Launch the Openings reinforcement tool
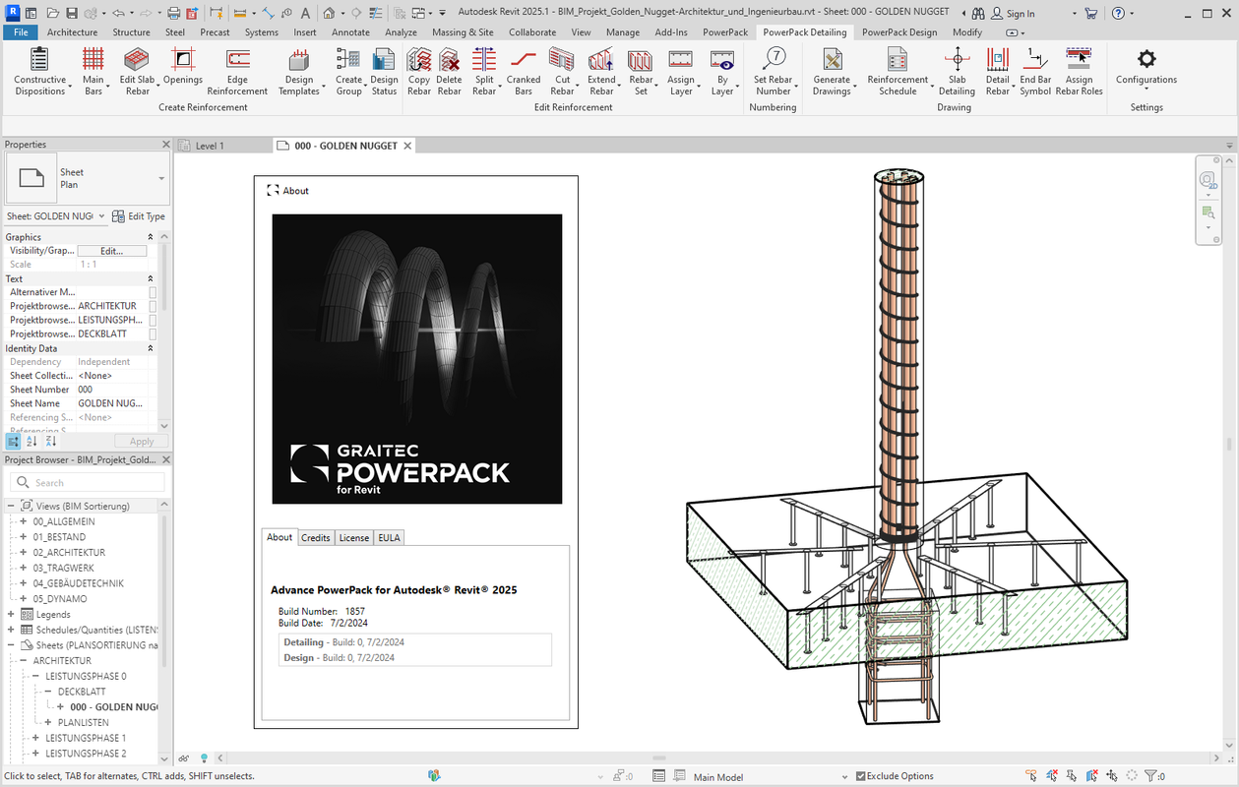Screen dimensions: 1239x787 point(183,67)
